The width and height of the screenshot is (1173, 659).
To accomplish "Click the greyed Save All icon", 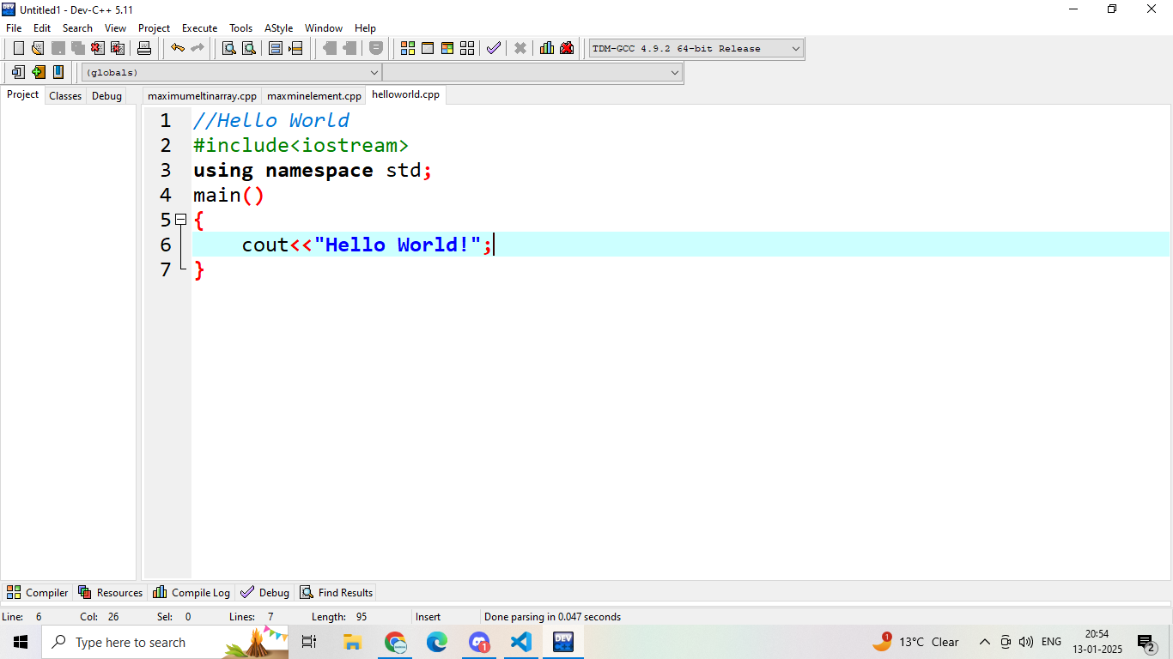I will 77,48.
